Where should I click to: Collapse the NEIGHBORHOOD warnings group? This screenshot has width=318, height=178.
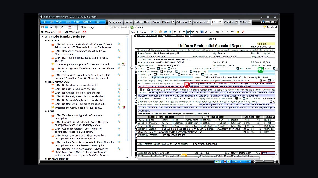click(x=46, y=82)
